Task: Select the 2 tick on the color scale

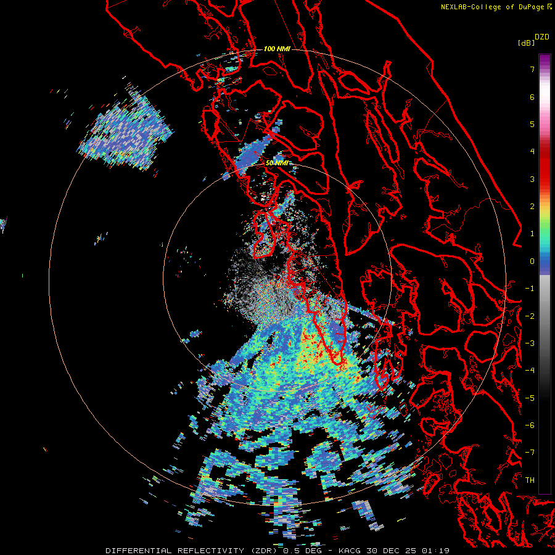Action: 532,207
